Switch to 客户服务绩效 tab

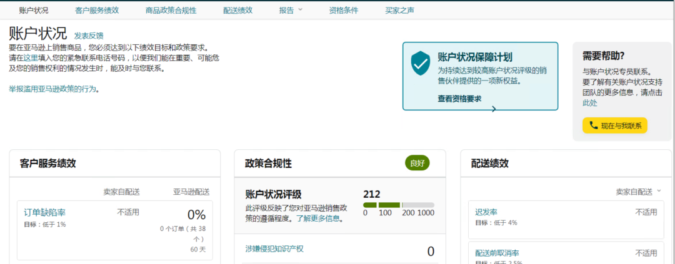click(97, 11)
